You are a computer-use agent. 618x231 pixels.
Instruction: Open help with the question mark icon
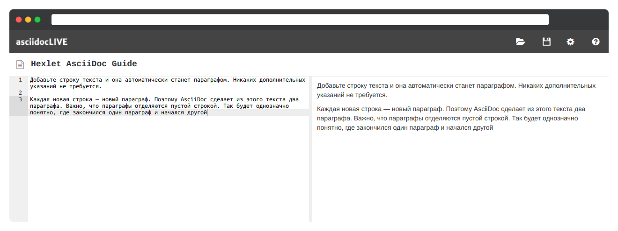click(596, 42)
